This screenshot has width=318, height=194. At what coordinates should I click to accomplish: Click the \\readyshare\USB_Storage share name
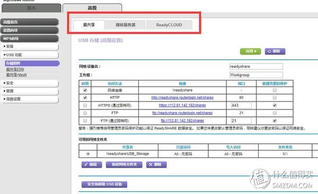coord(127,154)
